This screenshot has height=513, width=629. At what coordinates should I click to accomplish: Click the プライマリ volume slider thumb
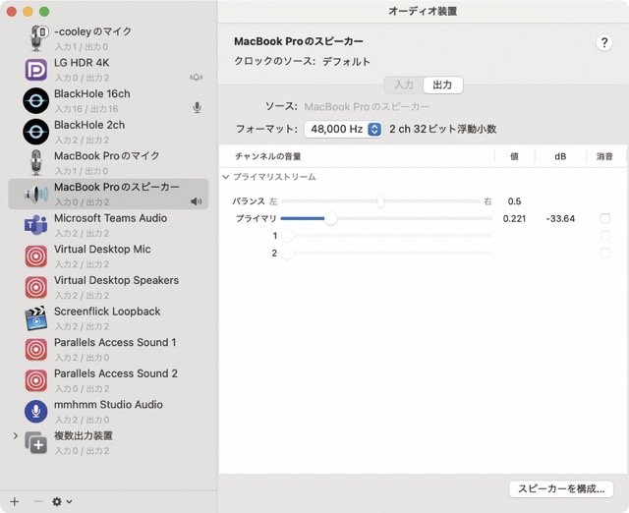330,218
